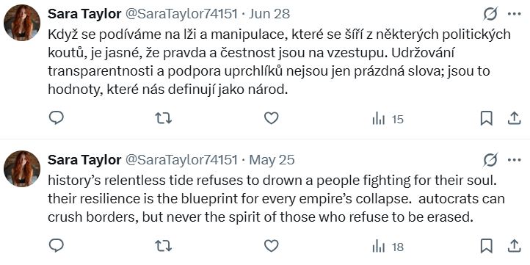Open Sara Taylor name on May 25 tweet
This screenshot has height=265, width=530.
coord(84,160)
